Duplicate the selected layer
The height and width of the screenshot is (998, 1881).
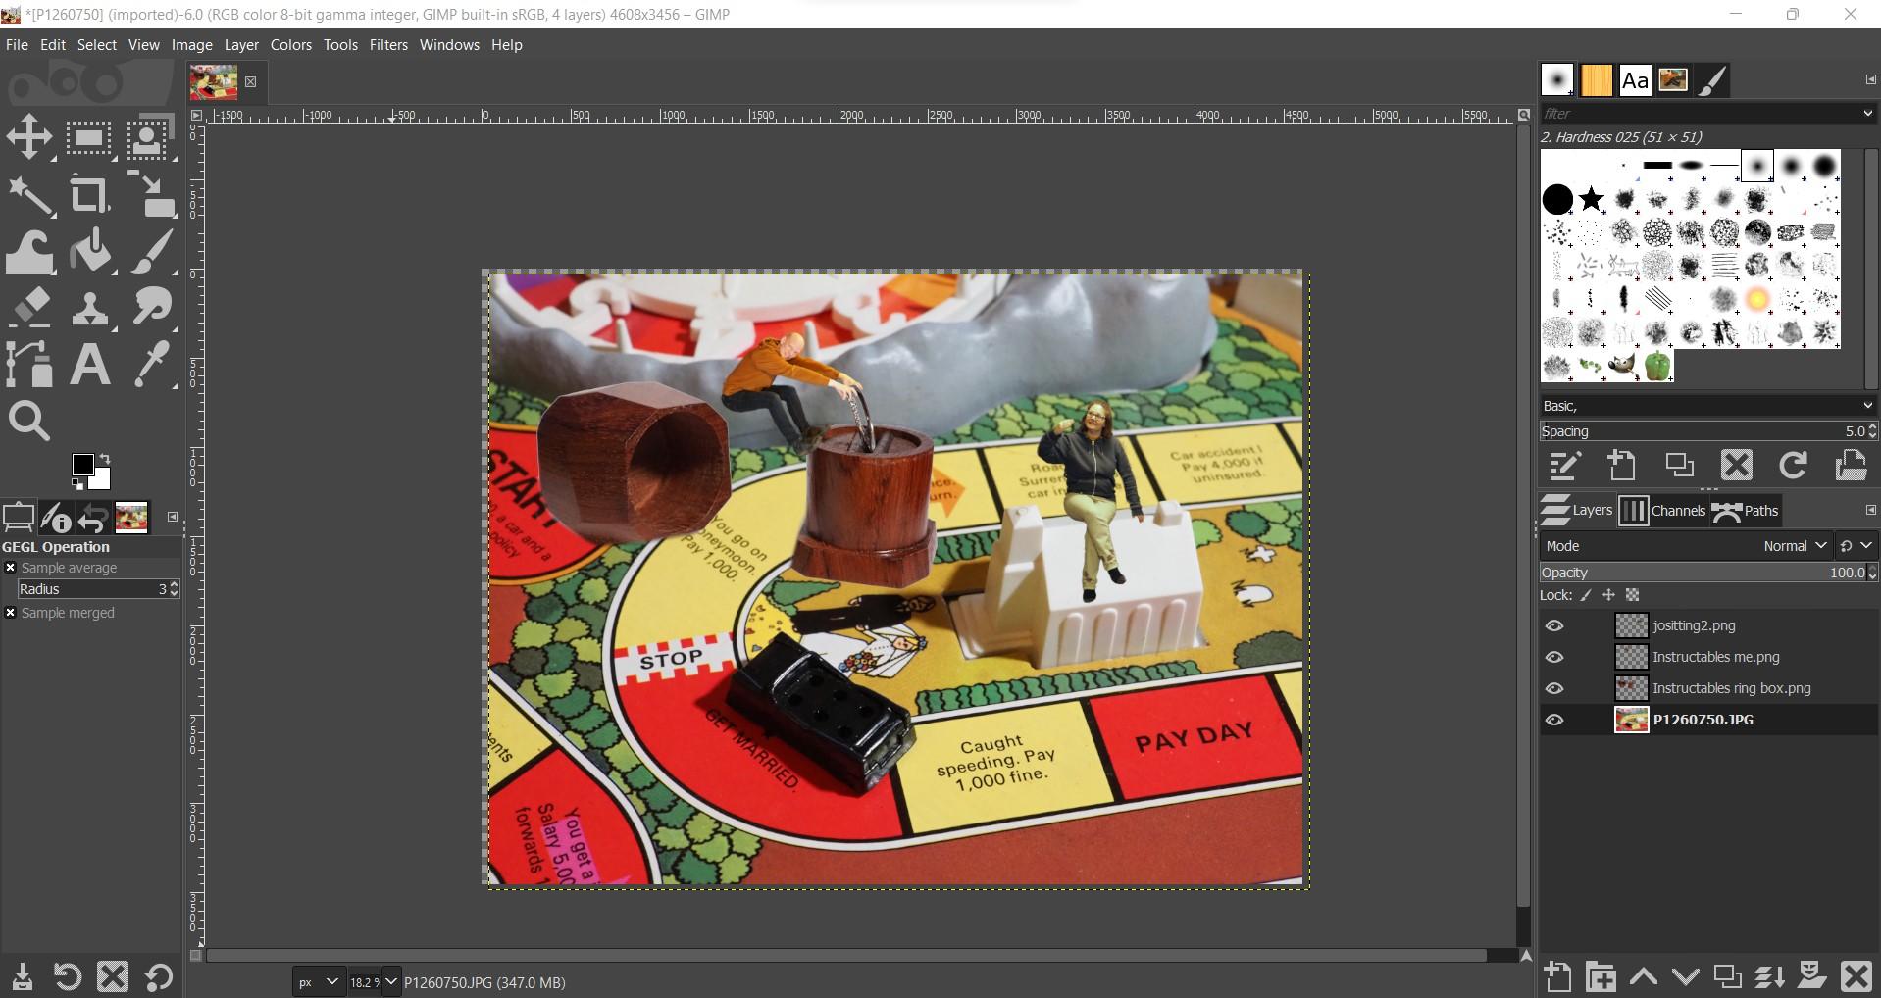tap(1727, 976)
